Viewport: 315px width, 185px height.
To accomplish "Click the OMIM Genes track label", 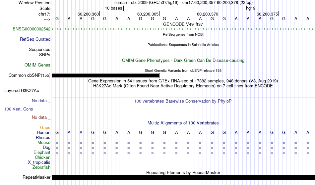I will [x=37, y=65].
